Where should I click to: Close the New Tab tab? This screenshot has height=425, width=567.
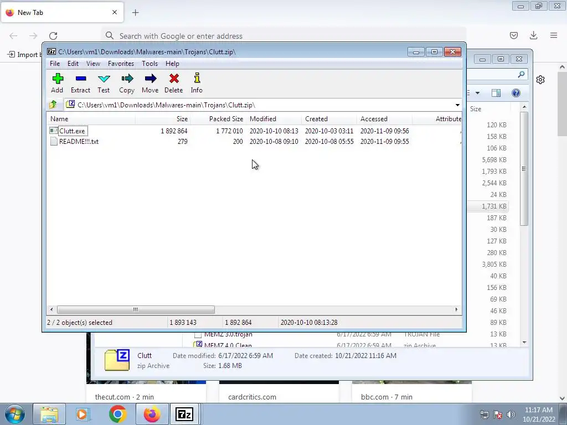point(115,12)
